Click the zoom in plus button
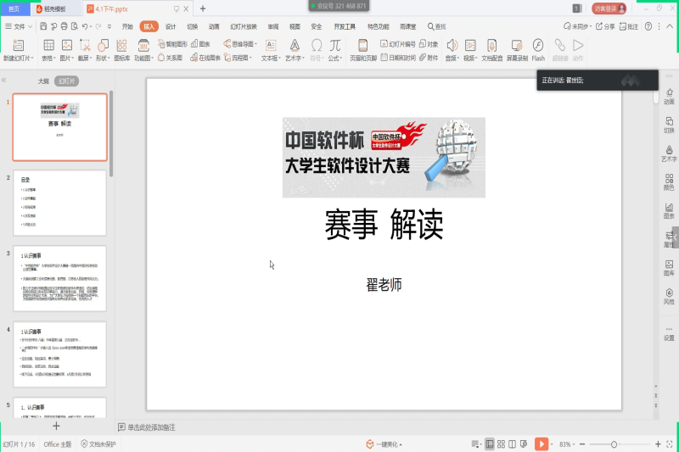Image resolution: width=679 pixels, height=452 pixels. coord(658,444)
